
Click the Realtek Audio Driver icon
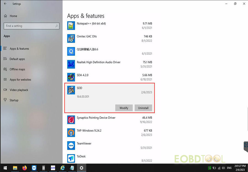[x=71, y=64]
